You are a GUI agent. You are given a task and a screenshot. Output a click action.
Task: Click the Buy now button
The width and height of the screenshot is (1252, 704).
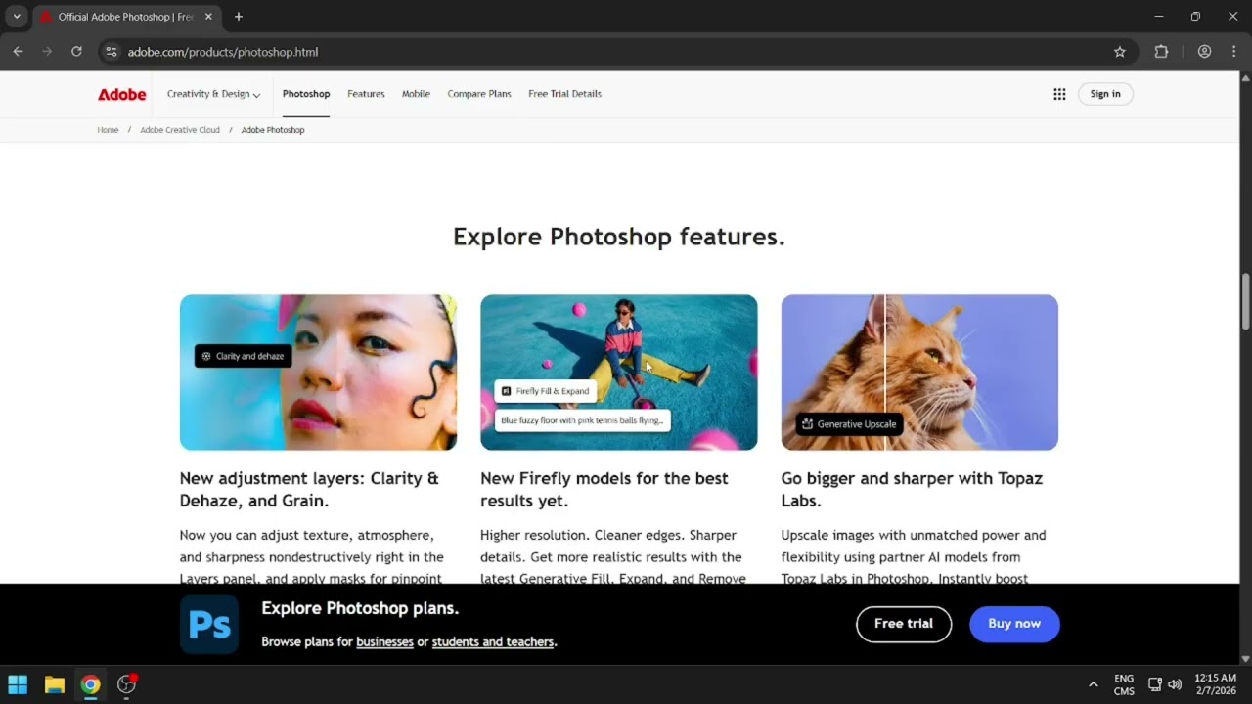pos(1014,624)
